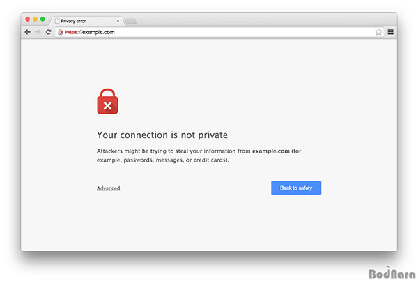Image resolution: width=418 pixels, height=281 pixels.
Task: Click the green maximize window button
Action: tap(42, 20)
